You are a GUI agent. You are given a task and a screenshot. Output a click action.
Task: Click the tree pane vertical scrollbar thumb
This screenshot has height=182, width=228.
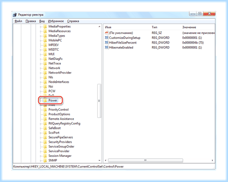coord(99,101)
